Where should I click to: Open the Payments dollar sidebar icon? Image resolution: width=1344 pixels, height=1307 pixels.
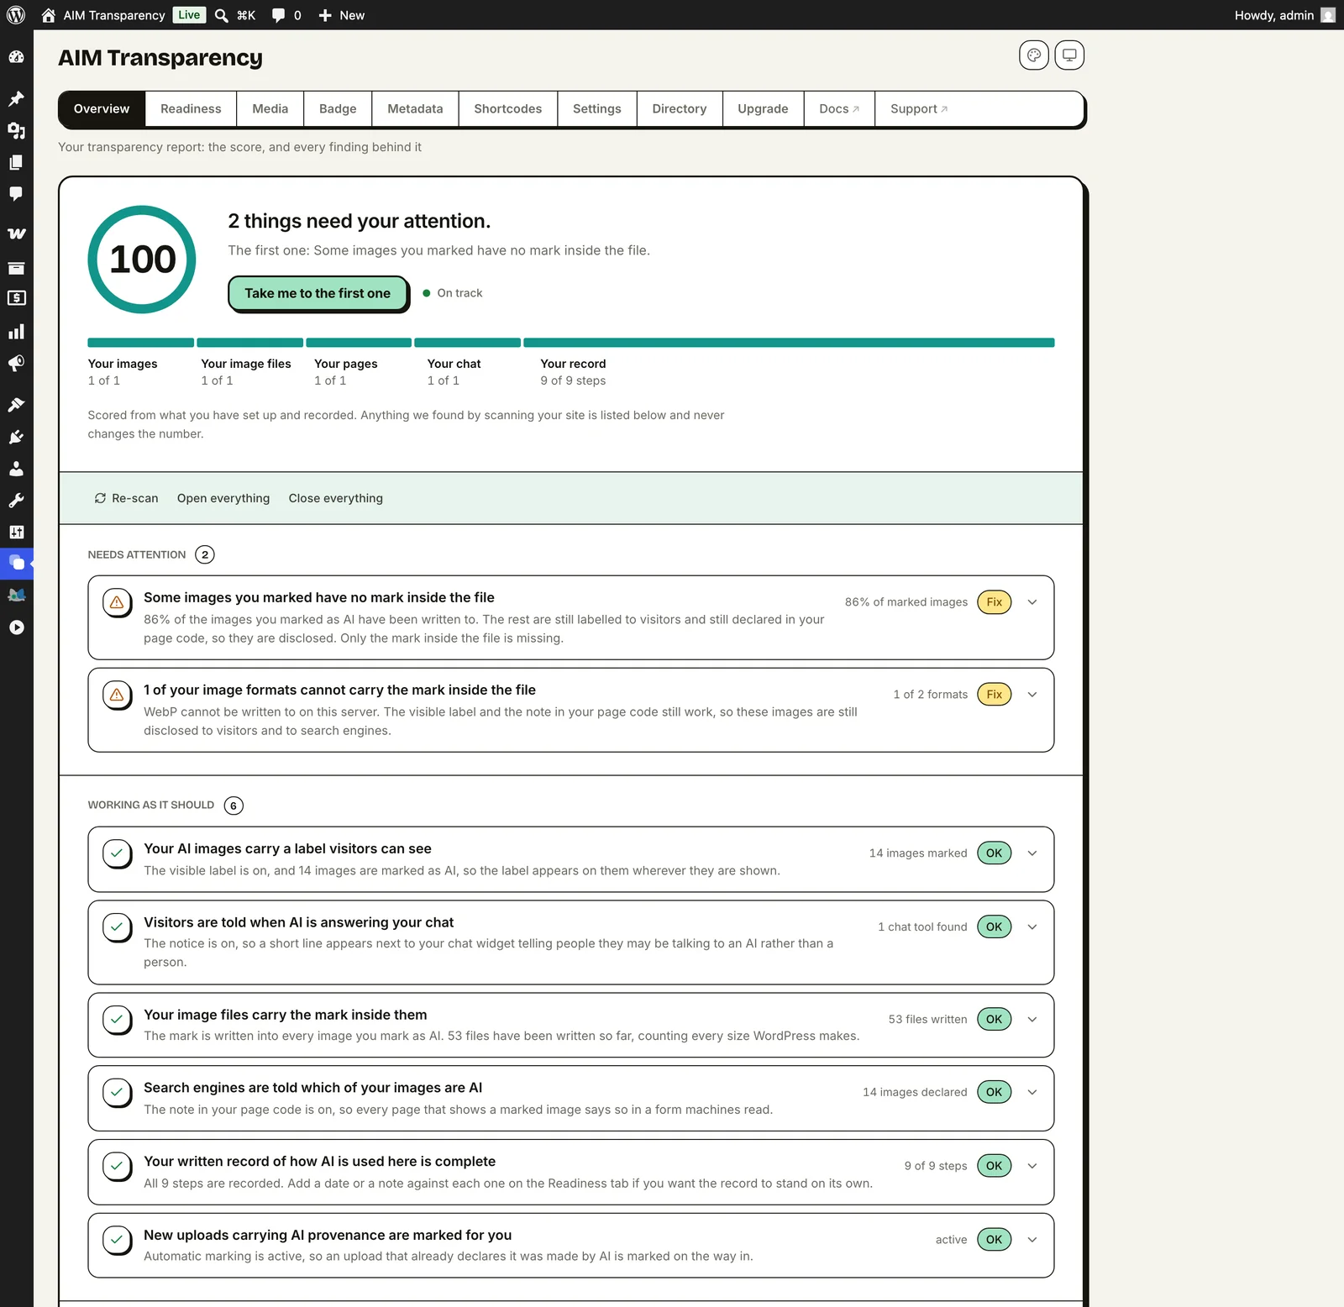pos(16,298)
